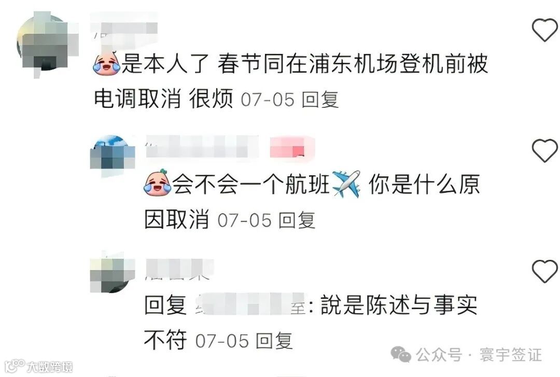Tap the heart on the 会不会一个航班 reply
This screenshot has height=377, width=560.
point(544,150)
